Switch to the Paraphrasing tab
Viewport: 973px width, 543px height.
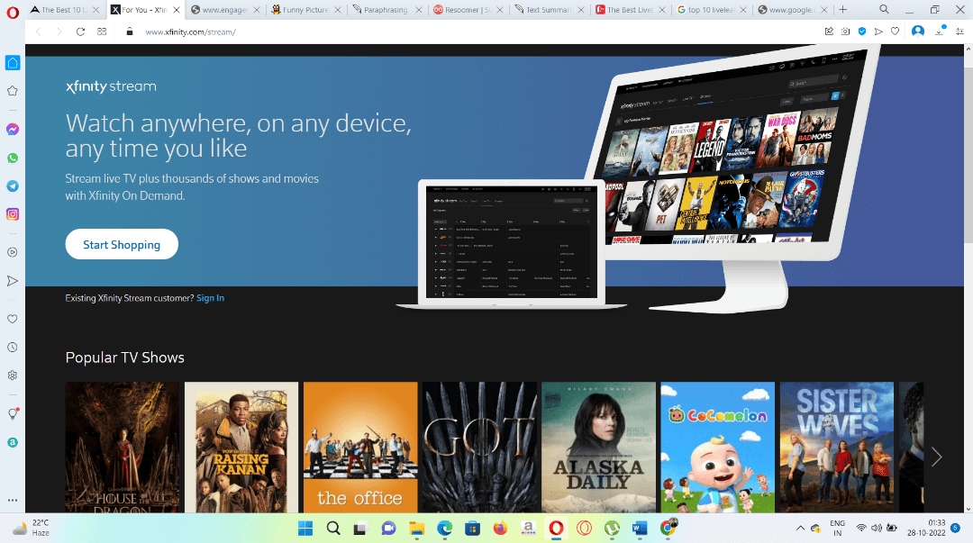click(x=386, y=10)
